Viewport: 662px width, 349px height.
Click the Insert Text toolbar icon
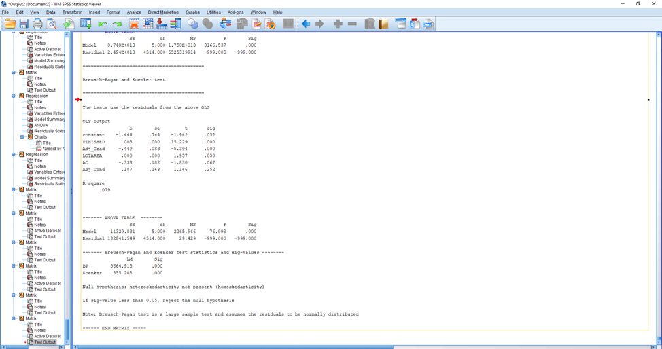(x=428, y=24)
